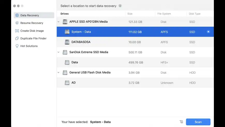The width and height of the screenshot is (225, 127).
Task: Click the info icon beside the heading
Action: tap(120, 6)
